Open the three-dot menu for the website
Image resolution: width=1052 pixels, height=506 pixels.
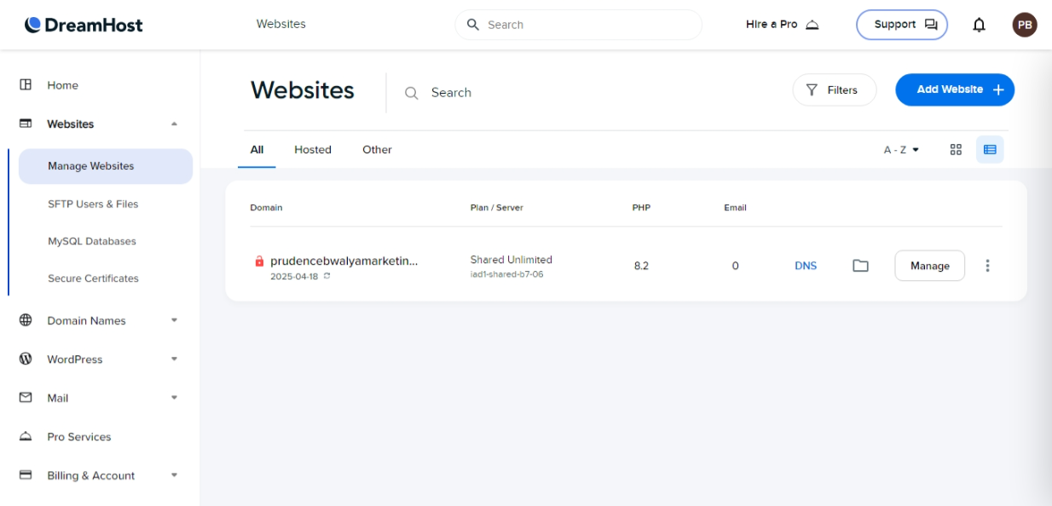point(987,265)
